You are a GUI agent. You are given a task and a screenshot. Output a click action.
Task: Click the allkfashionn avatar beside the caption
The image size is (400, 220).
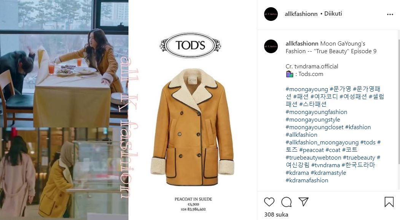271,46
